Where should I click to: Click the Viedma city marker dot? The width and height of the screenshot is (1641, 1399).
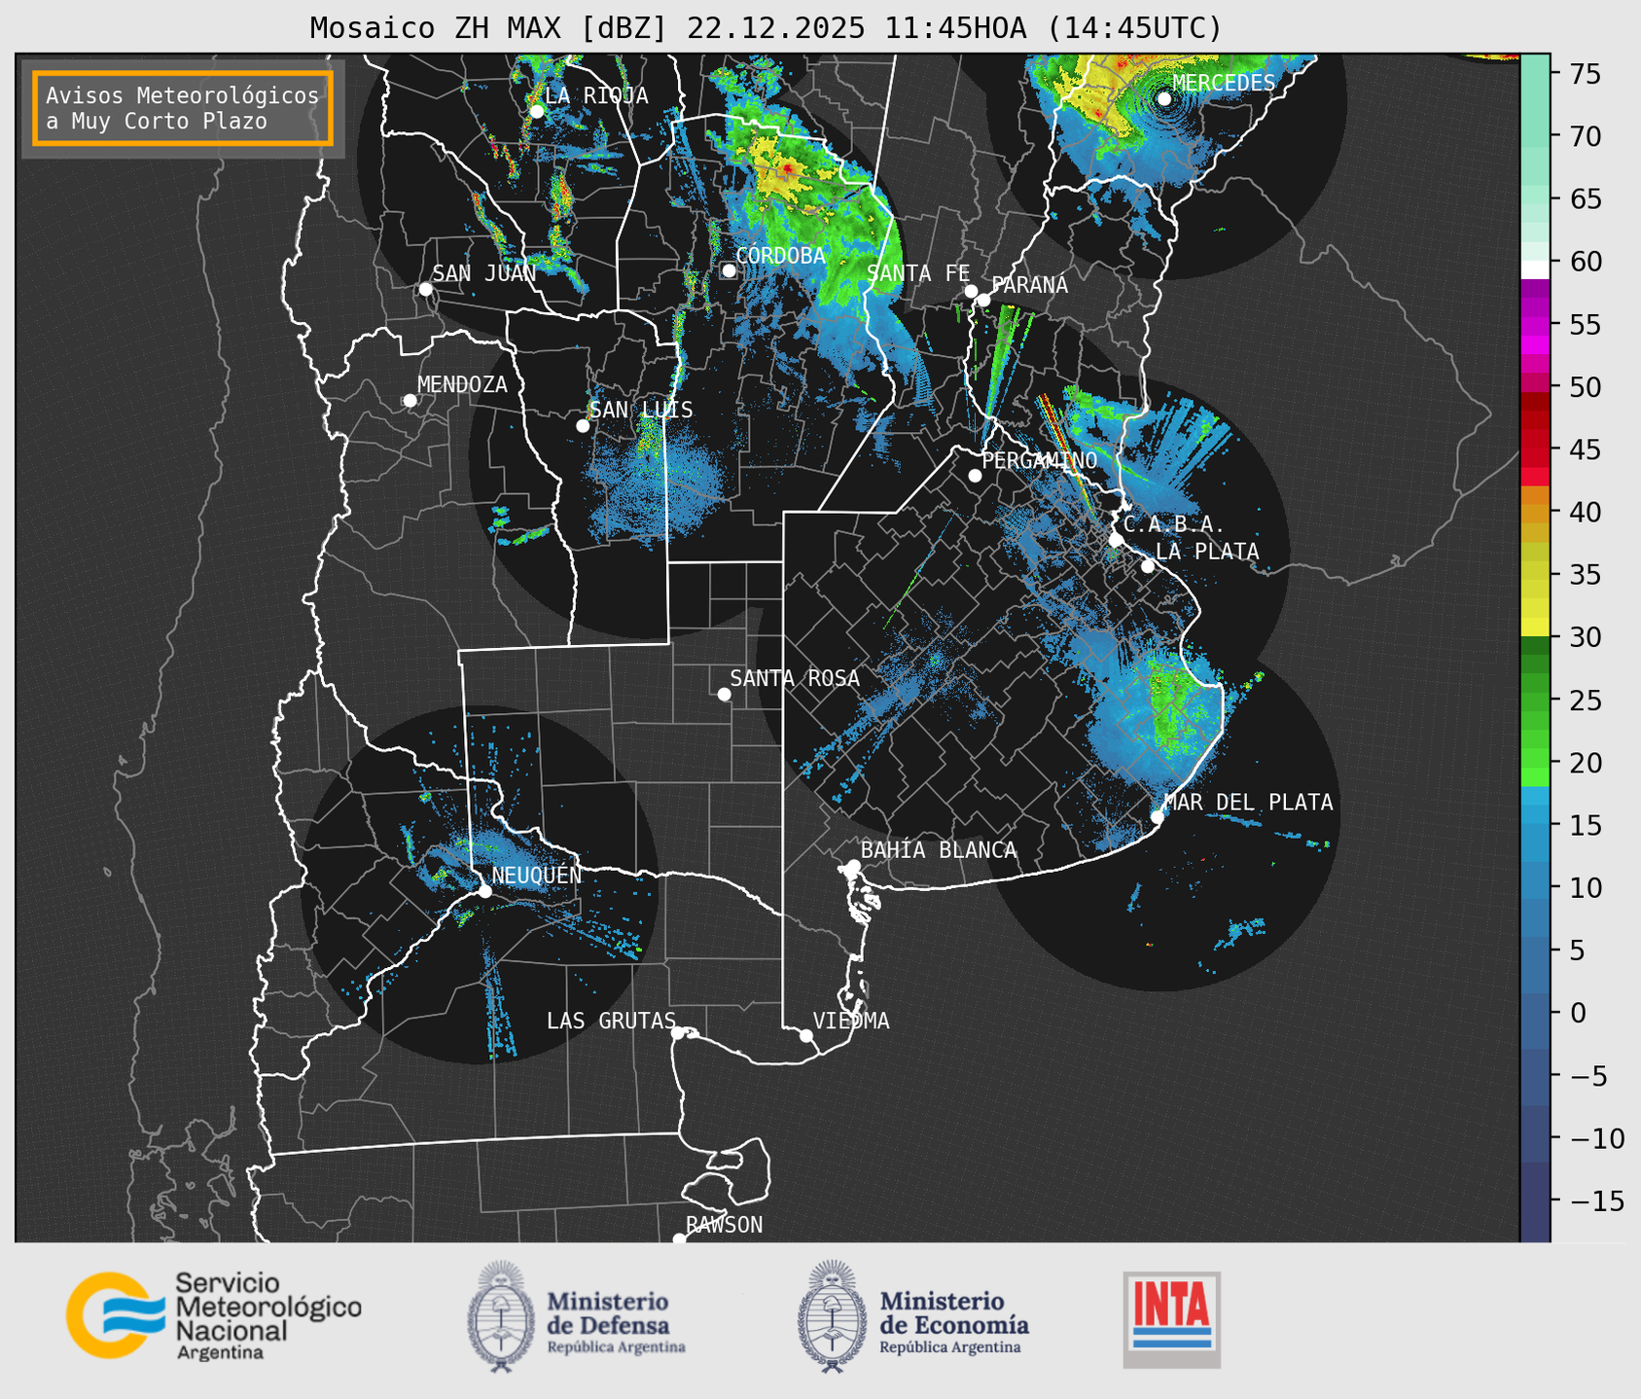(806, 1035)
